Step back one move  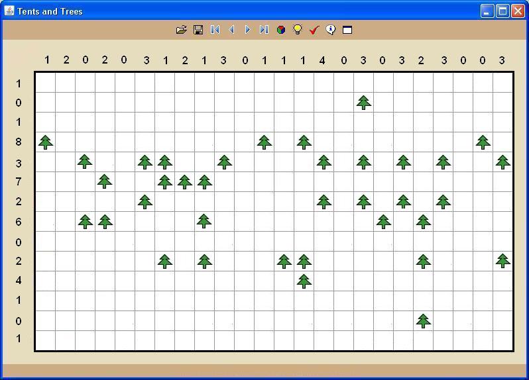(231, 30)
